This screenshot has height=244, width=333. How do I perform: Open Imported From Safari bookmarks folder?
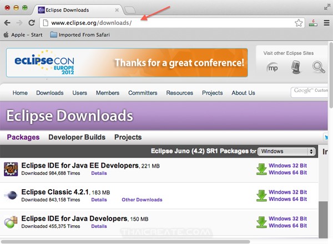80,35
